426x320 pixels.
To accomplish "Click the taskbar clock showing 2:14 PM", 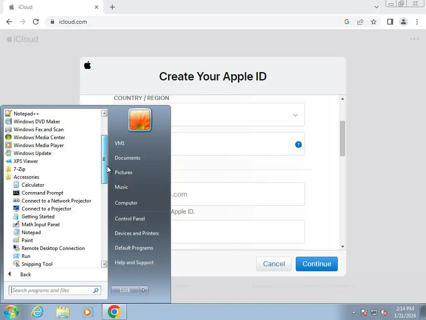I will [x=405, y=312].
